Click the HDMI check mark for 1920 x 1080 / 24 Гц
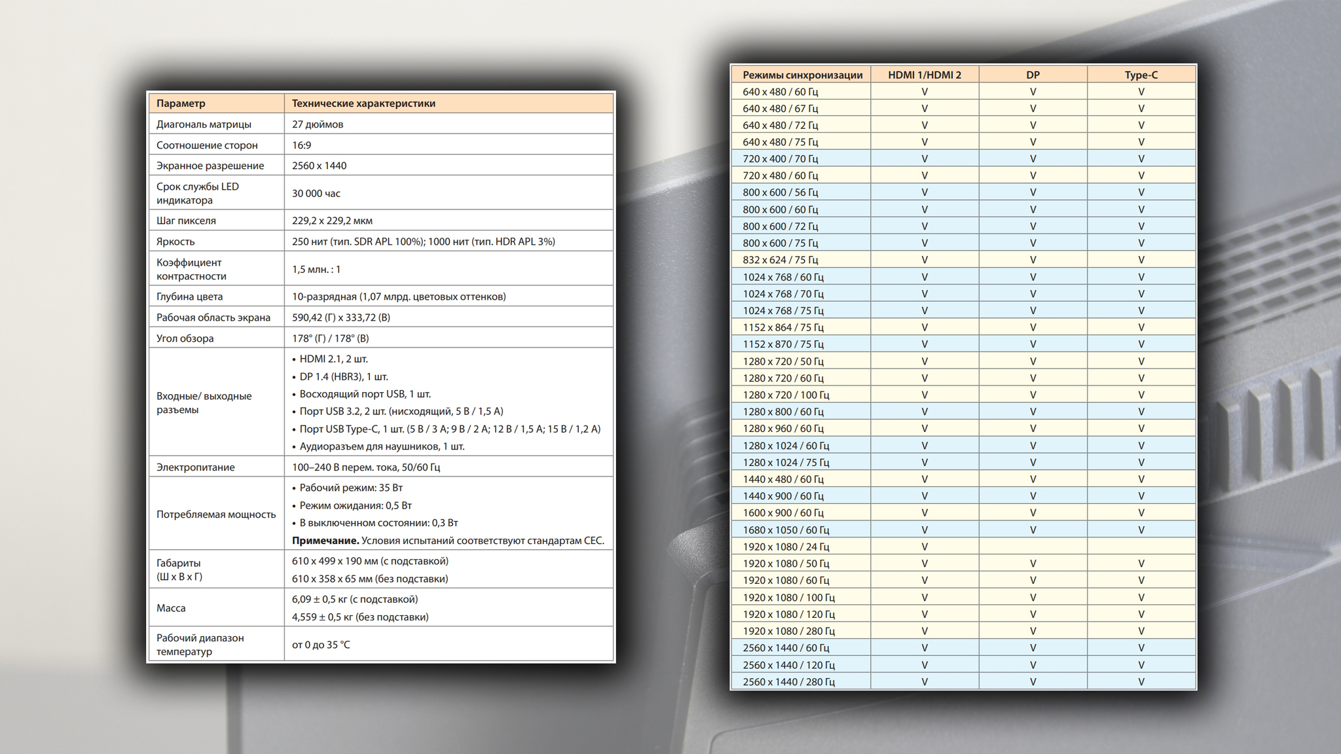This screenshot has width=1341, height=754. tap(925, 547)
